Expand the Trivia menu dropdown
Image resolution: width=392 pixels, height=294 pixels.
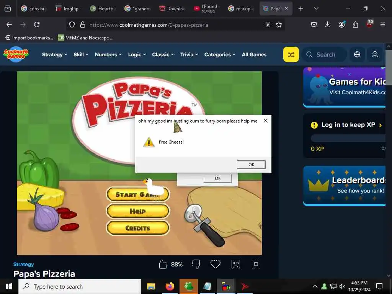[x=189, y=54]
